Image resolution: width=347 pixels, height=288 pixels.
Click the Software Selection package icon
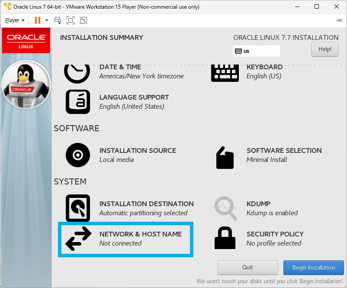(x=225, y=158)
